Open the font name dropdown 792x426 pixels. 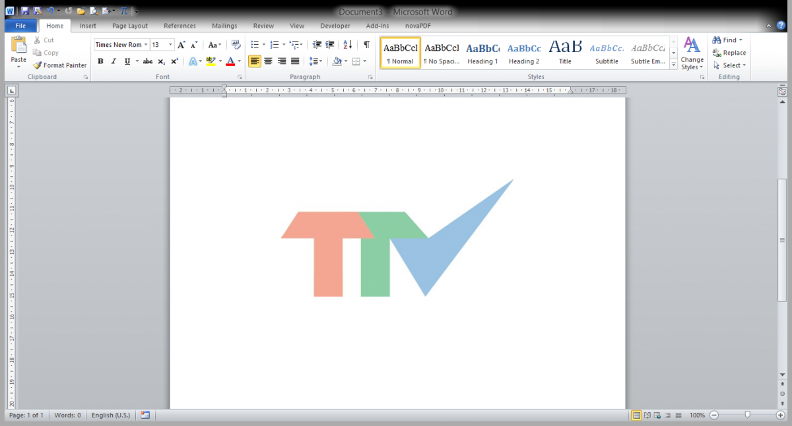pos(146,45)
